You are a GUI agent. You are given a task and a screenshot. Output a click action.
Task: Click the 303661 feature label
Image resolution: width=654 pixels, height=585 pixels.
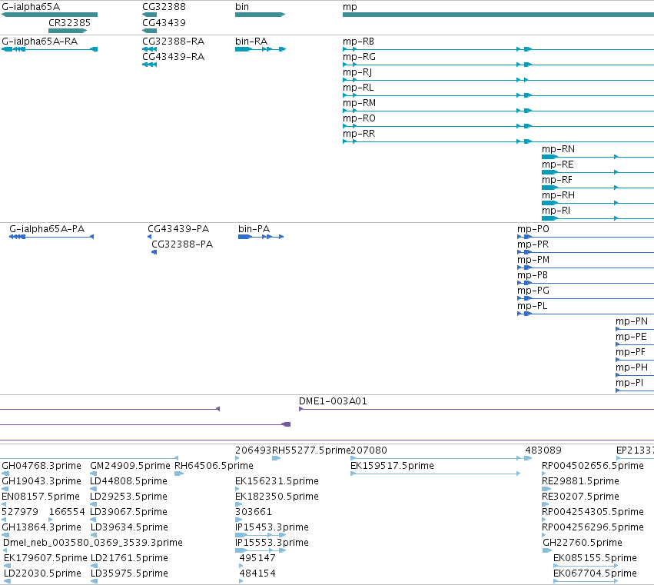pos(254,512)
